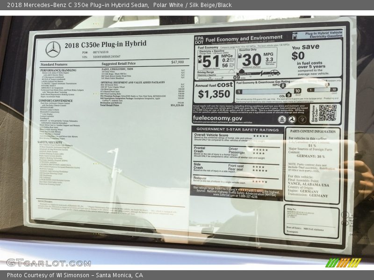Click the '30 MPG' gasoline only figure
374x280 pixels.
pyautogui.click(x=258, y=59)
